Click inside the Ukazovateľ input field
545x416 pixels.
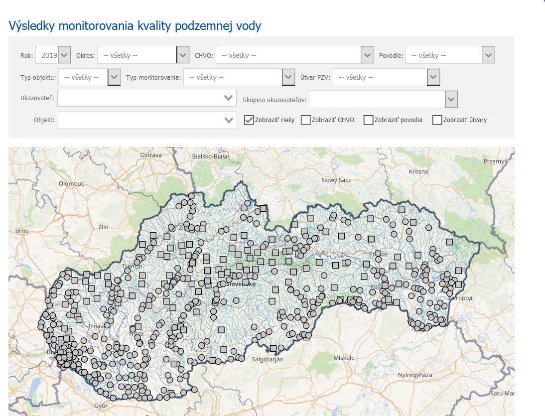coord(144,98)
